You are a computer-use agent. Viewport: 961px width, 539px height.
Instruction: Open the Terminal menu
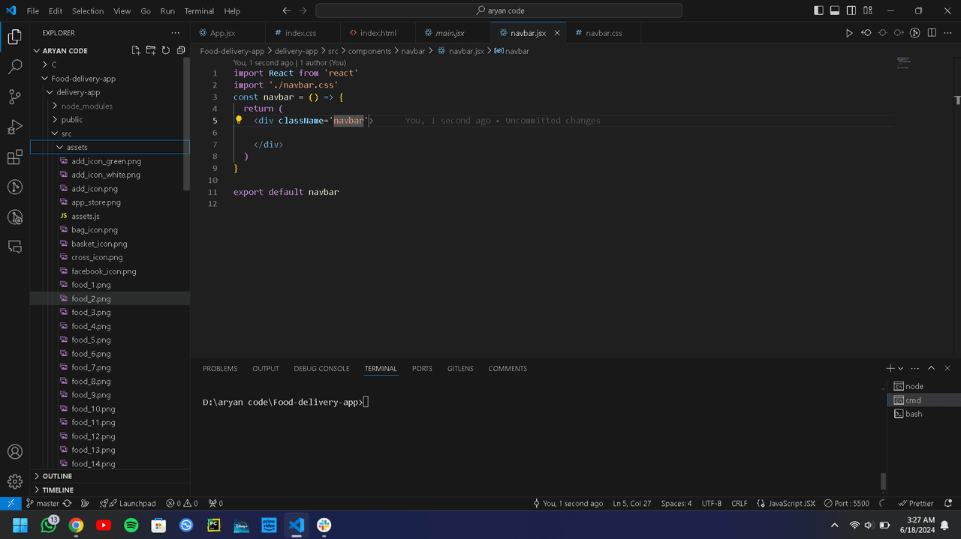tap(199, 11)
